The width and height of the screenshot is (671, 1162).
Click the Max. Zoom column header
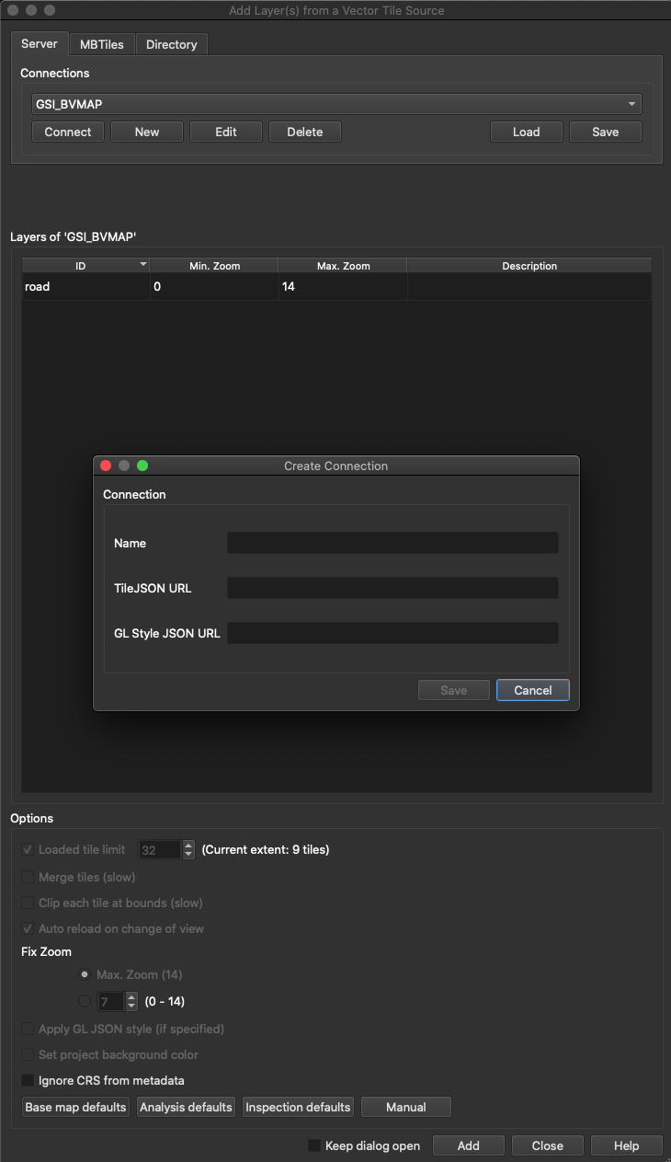coord(343,266)
